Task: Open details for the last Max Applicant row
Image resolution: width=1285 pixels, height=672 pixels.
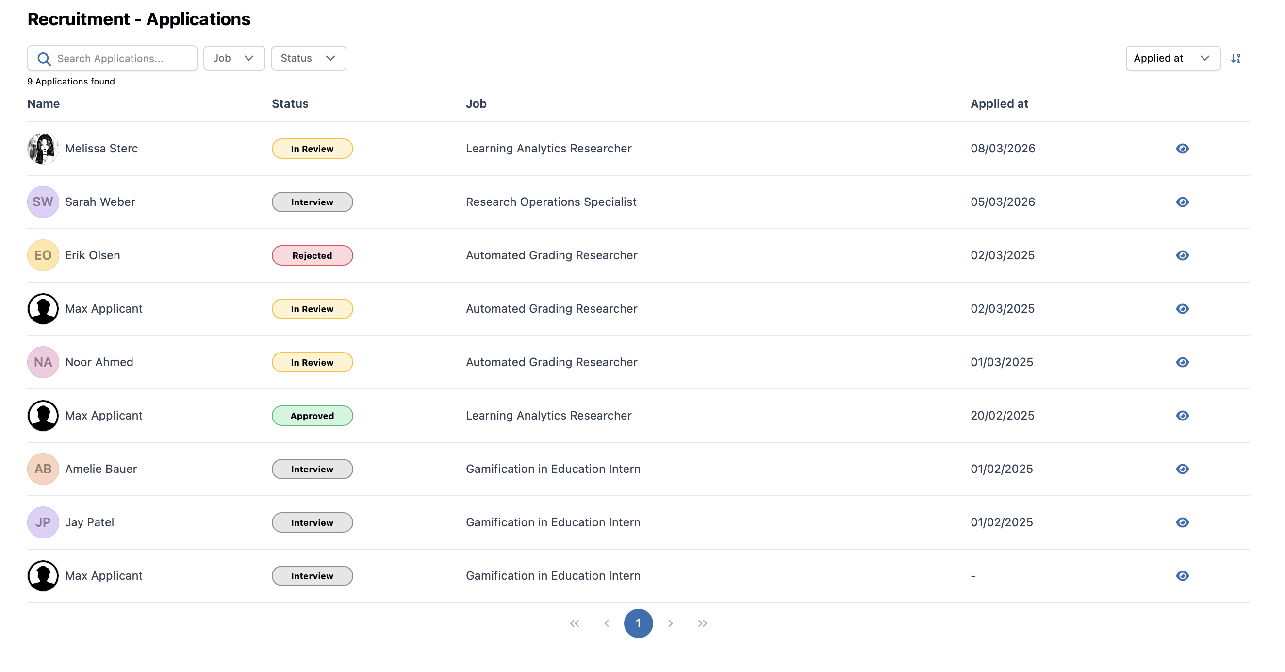Action: [x=1182, y=576]
